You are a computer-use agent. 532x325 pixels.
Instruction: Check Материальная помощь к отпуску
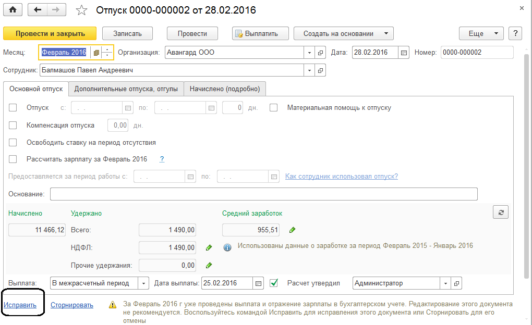click(x=274, y=108)
